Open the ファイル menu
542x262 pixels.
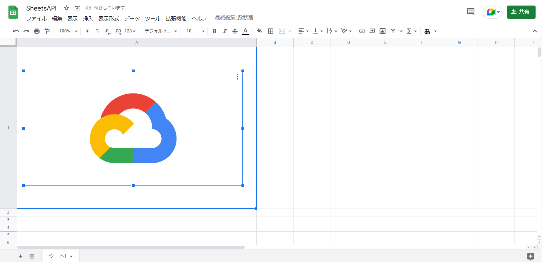point(37,18)
